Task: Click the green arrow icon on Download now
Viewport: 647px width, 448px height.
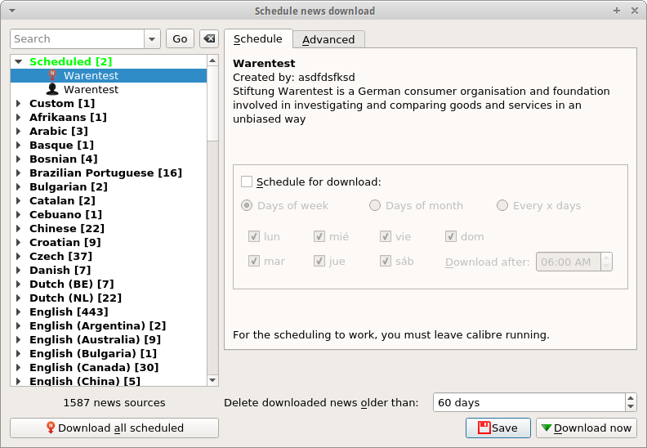Action: pos(547,428)
